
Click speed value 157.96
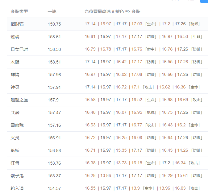coord(54,75)
